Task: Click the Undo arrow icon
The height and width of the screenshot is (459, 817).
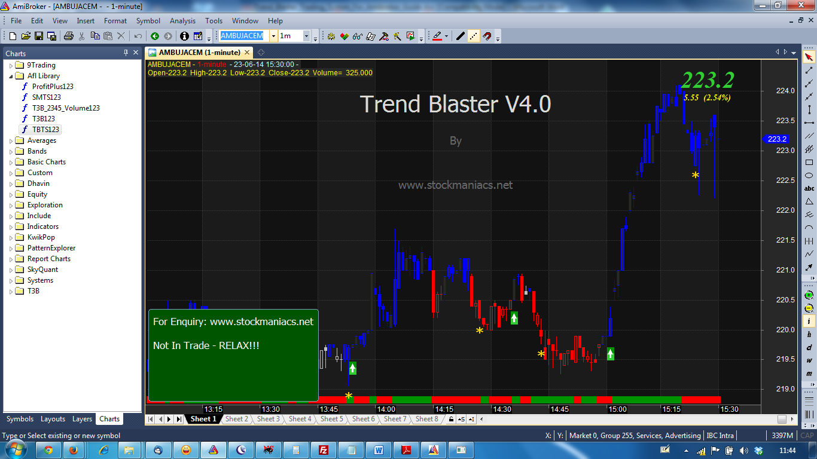Action: pos(138,36)
